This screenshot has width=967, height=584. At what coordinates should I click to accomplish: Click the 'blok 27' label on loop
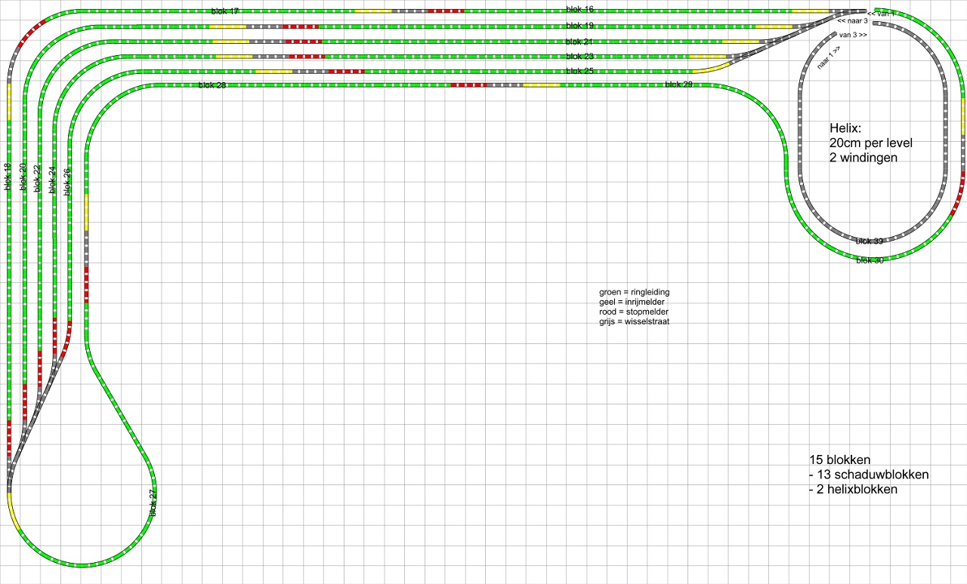[153, 503]
